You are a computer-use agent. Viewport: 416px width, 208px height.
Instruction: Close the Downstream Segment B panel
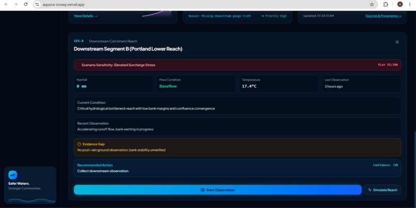(x=397, y=42)
